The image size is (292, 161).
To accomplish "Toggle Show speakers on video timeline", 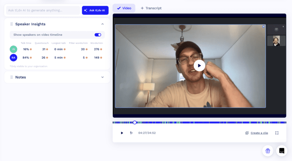I will [x=98, y=35].
